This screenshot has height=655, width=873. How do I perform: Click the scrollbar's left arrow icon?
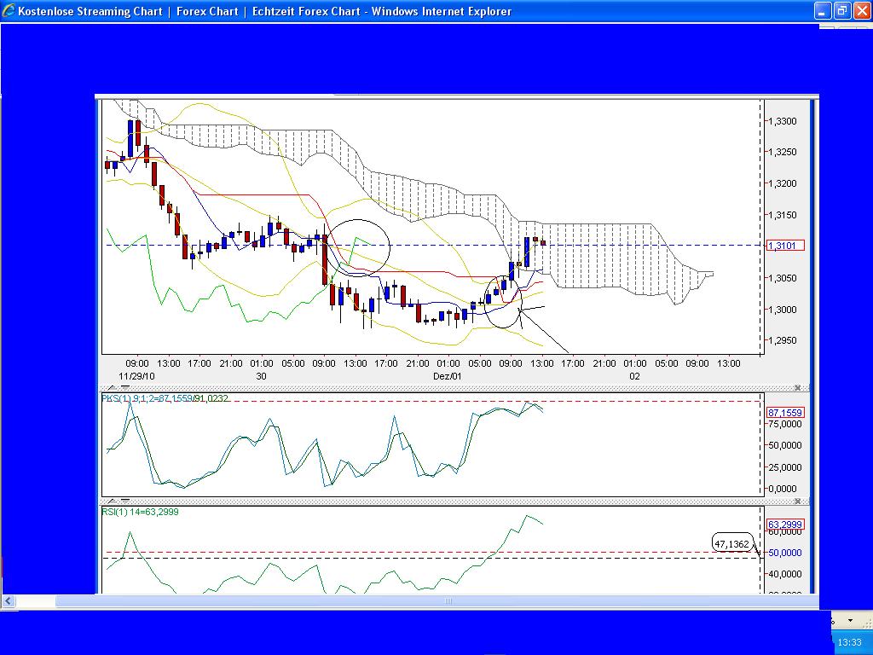click(9, 601)
